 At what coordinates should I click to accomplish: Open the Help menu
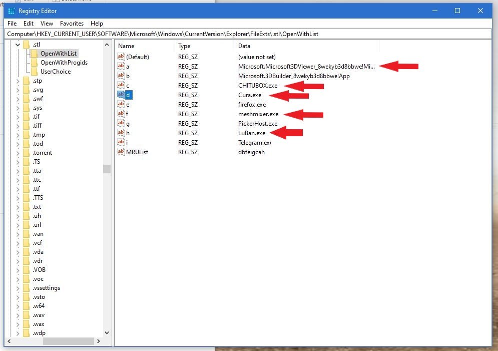coord(97,24)
